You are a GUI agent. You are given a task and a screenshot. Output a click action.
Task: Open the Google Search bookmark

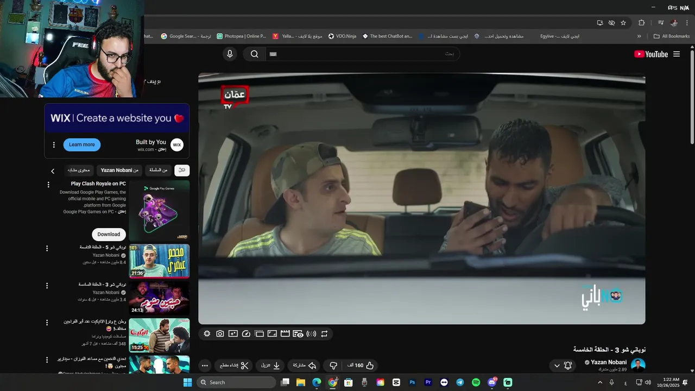(x=186, y=36)
